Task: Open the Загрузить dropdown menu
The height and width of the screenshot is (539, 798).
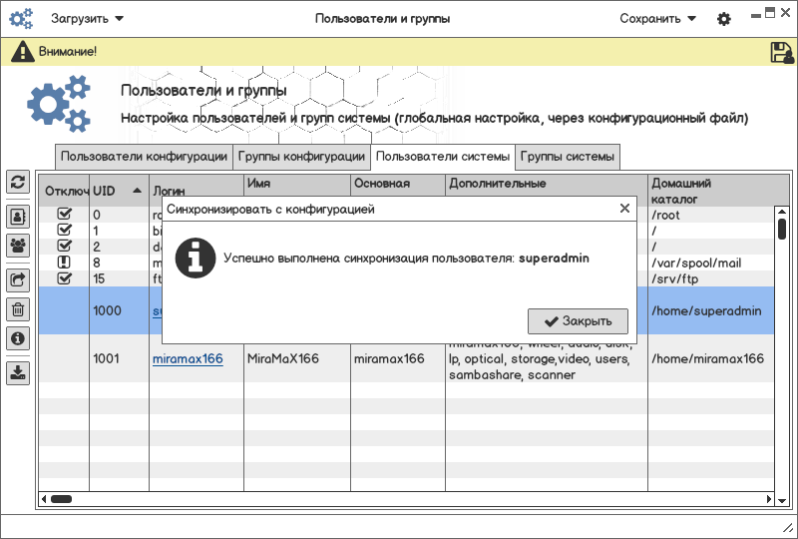Action: [x=87, y=19]
